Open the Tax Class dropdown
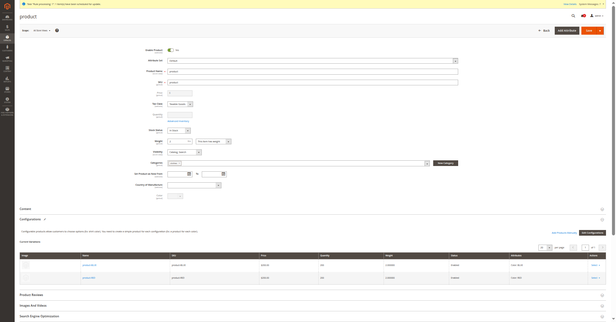Screen dimensions: 616x322 point(180,104)
